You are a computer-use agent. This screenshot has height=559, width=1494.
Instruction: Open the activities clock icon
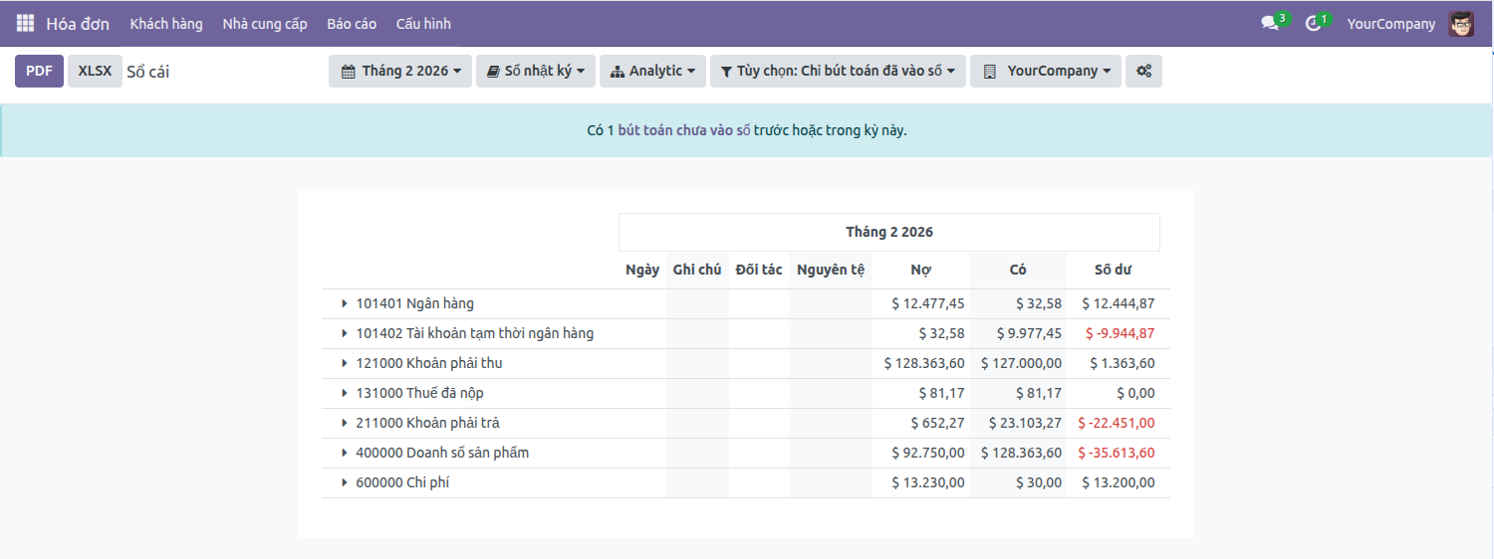point(1314,23)
